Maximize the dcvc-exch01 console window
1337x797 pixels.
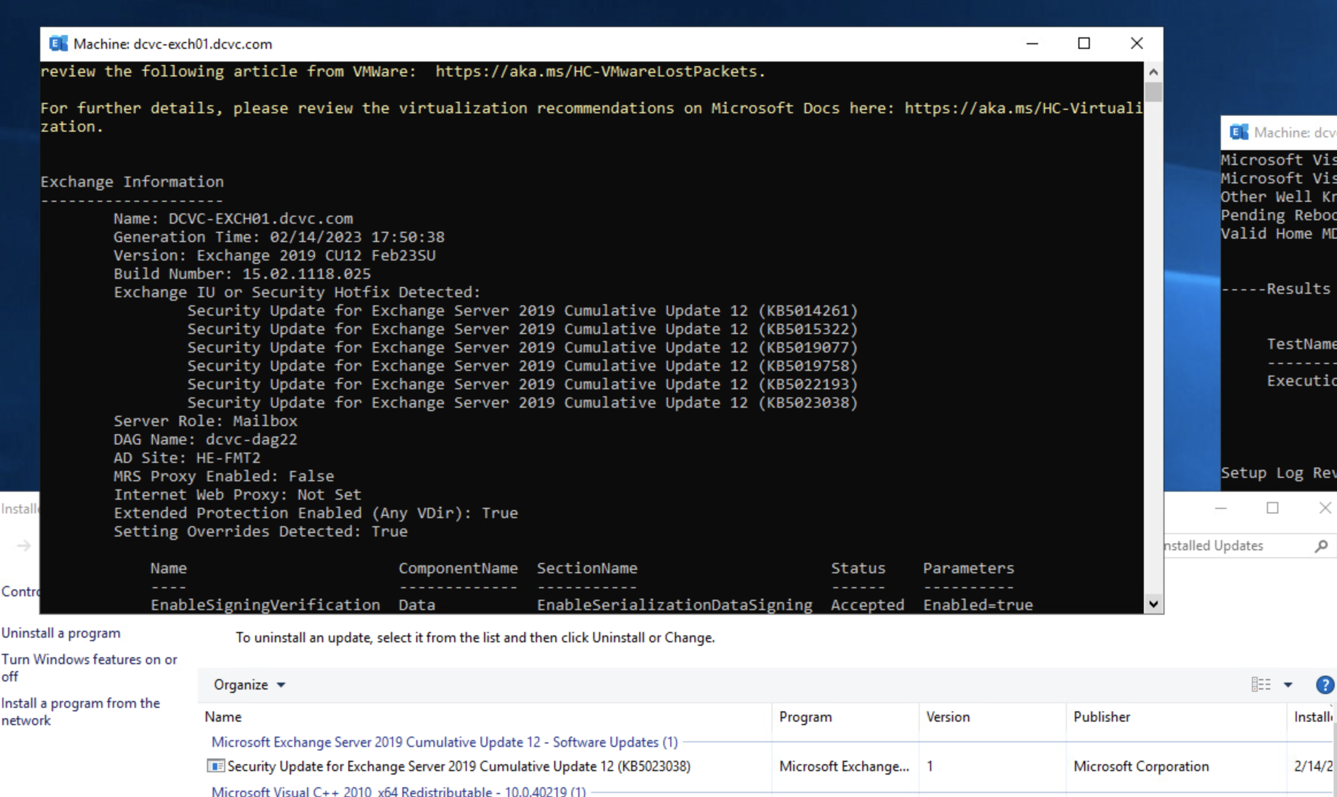(1084, 44)
